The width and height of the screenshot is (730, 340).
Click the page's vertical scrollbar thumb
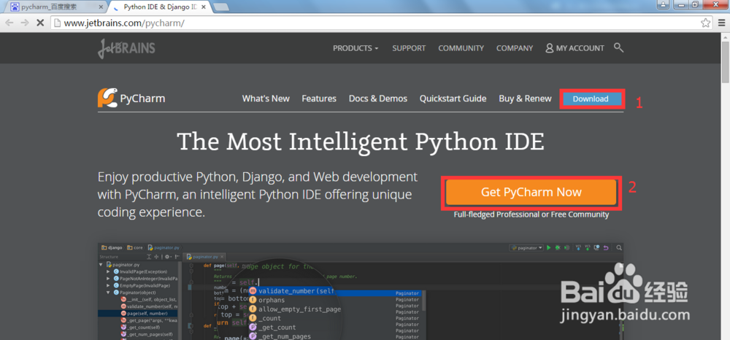726,62
